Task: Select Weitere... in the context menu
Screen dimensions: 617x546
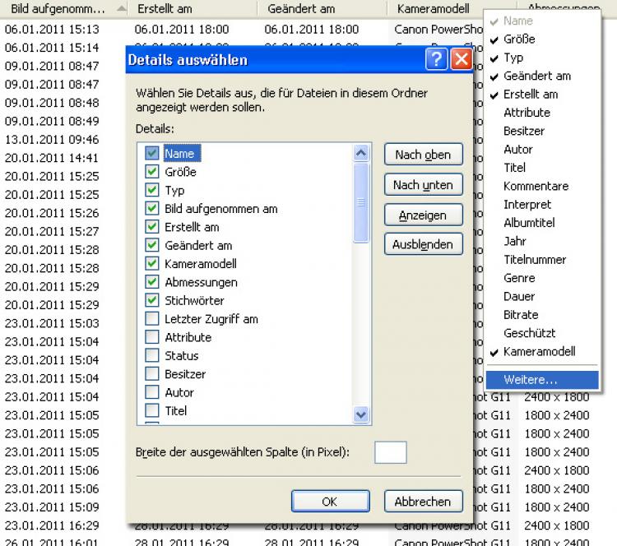Action: click(531, 380)
